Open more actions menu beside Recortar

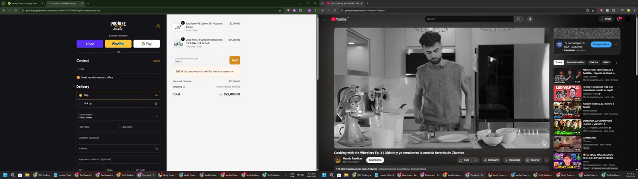547,160
